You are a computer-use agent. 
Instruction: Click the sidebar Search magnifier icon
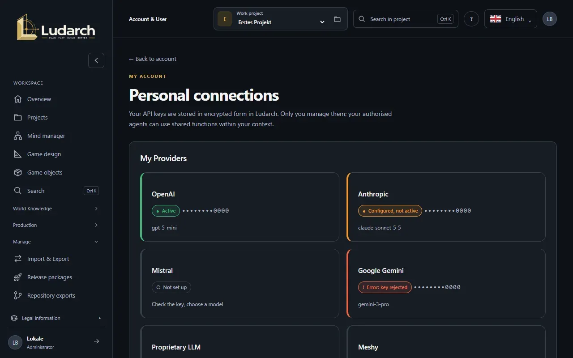coord(18,191)
